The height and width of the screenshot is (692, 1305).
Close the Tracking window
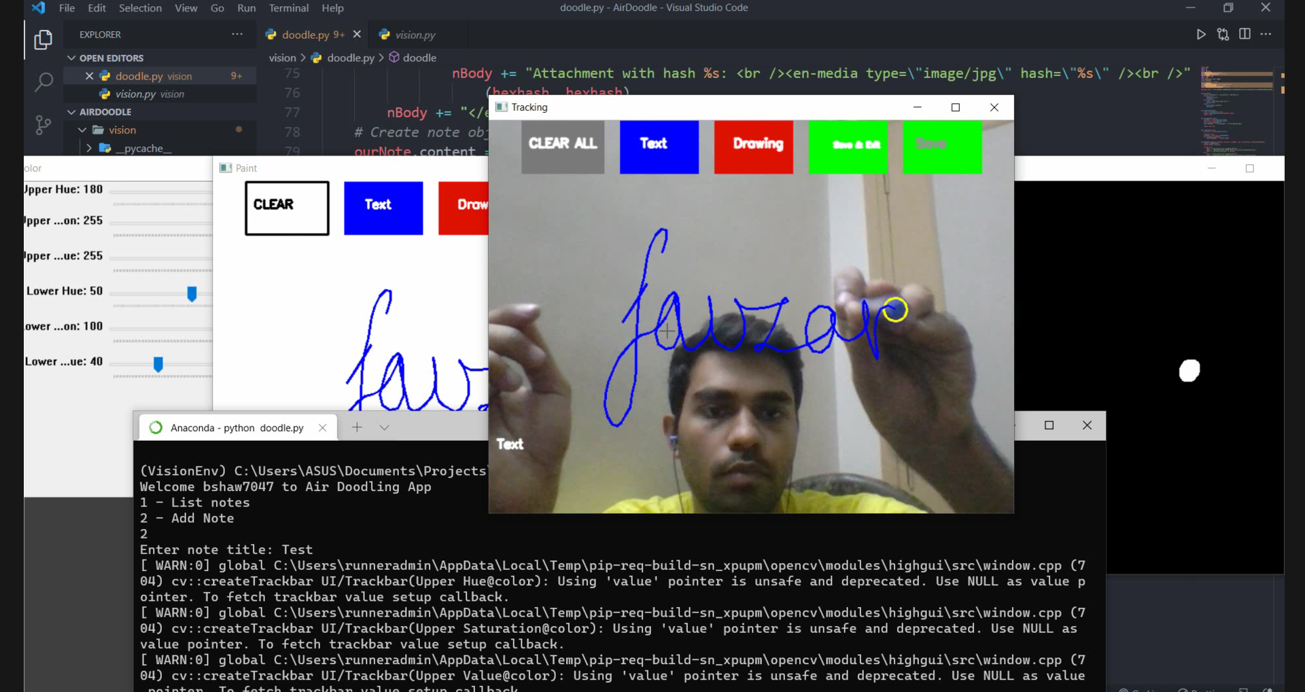click(x=994, y=107)
